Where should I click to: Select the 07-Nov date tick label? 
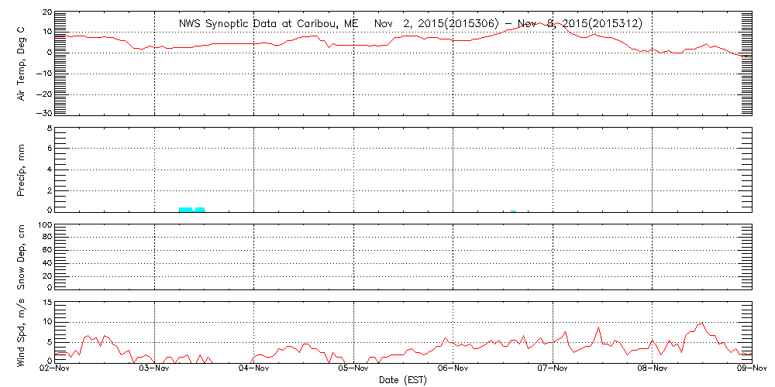tap(553, 370)
